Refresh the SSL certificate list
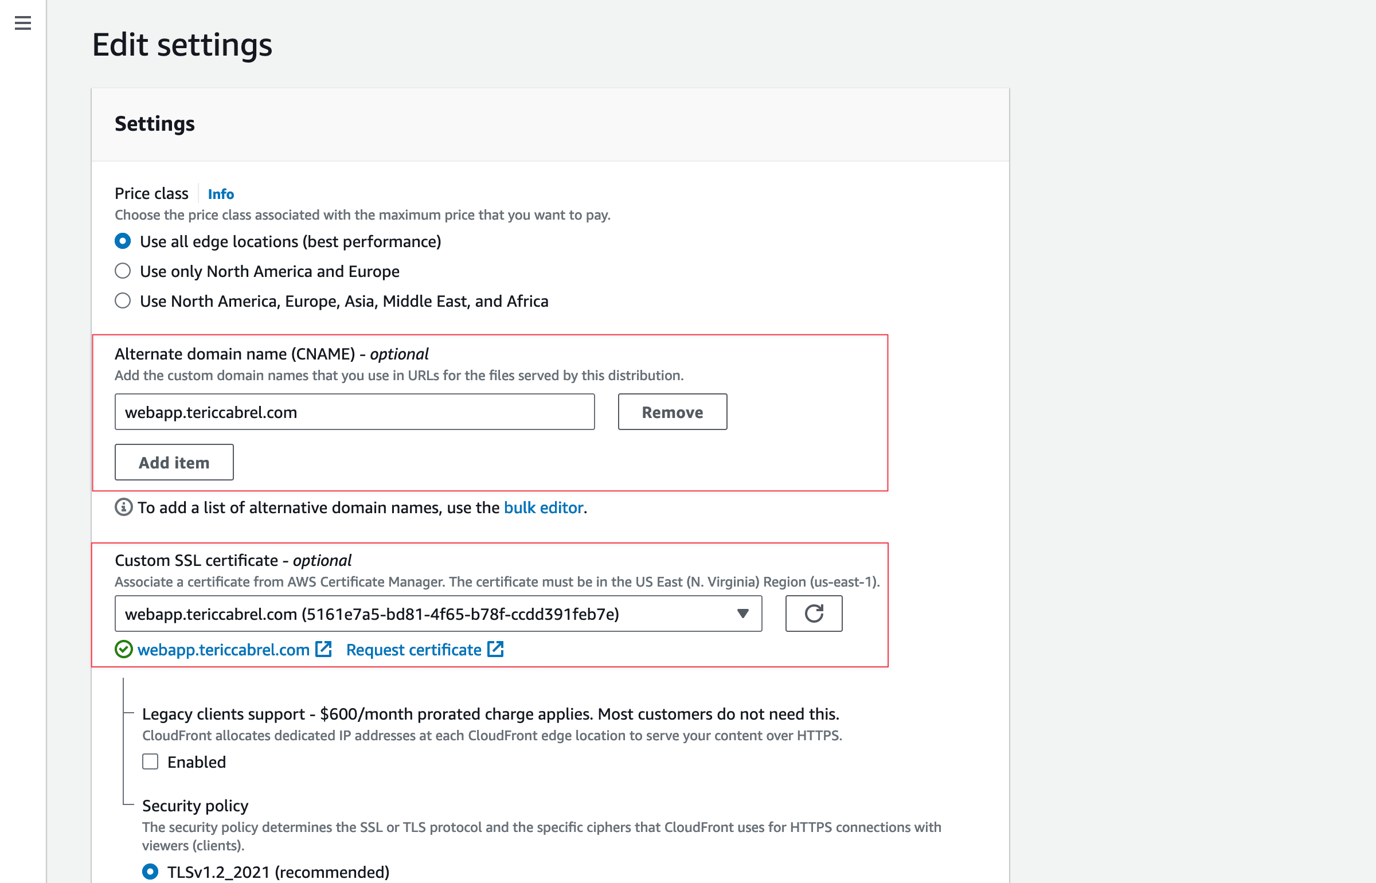The width and height of the screenshot is (1376, 883). tap(814, 613)
